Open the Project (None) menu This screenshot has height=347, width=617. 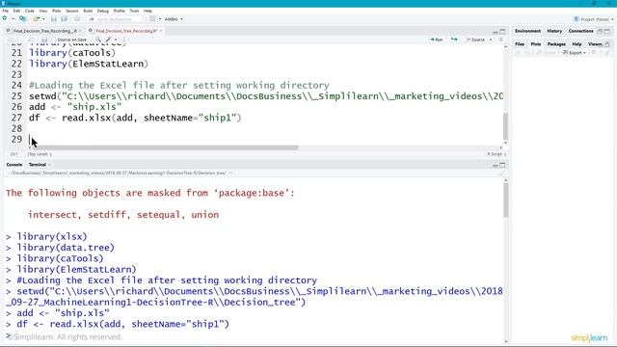point(594,19)
